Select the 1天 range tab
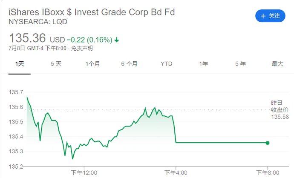This screenshot has width=294, height=178. 20,64
